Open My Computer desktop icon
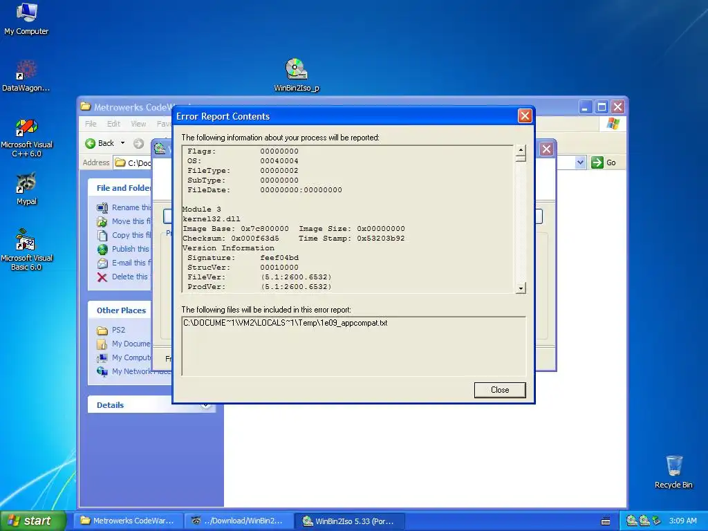The width and height of the screenshot is (708, 531). coord(26,18)
